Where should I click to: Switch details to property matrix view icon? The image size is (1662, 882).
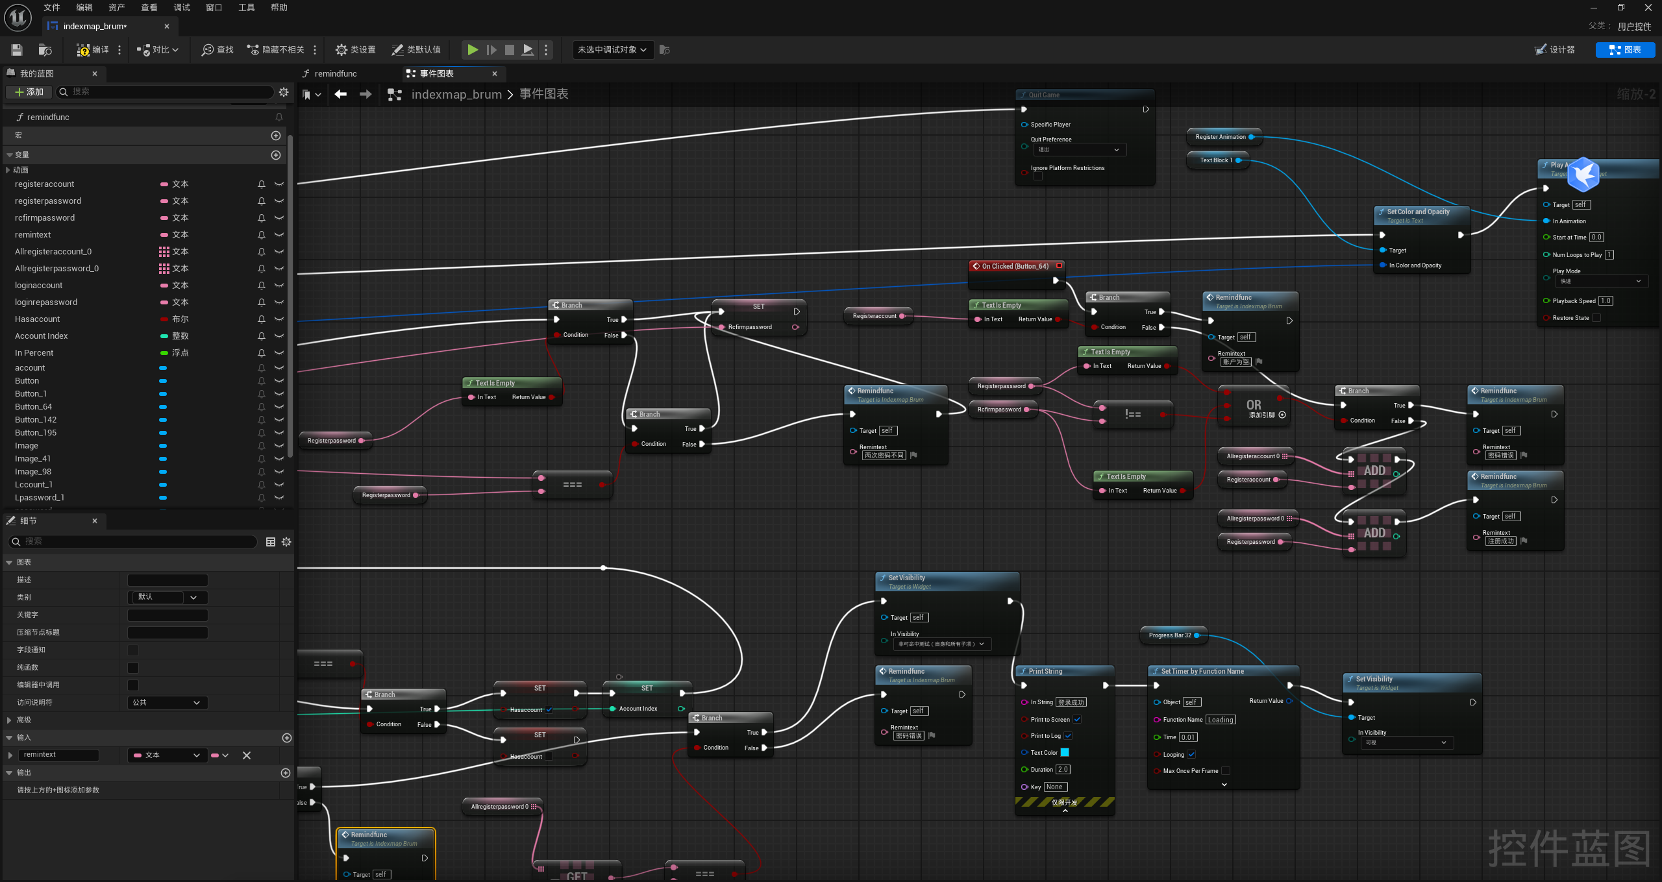pyautogui.click(x=271, y=542)
